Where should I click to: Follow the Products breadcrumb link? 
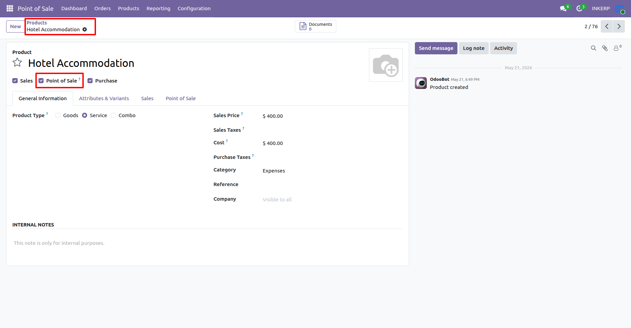[x=37, y=23]
